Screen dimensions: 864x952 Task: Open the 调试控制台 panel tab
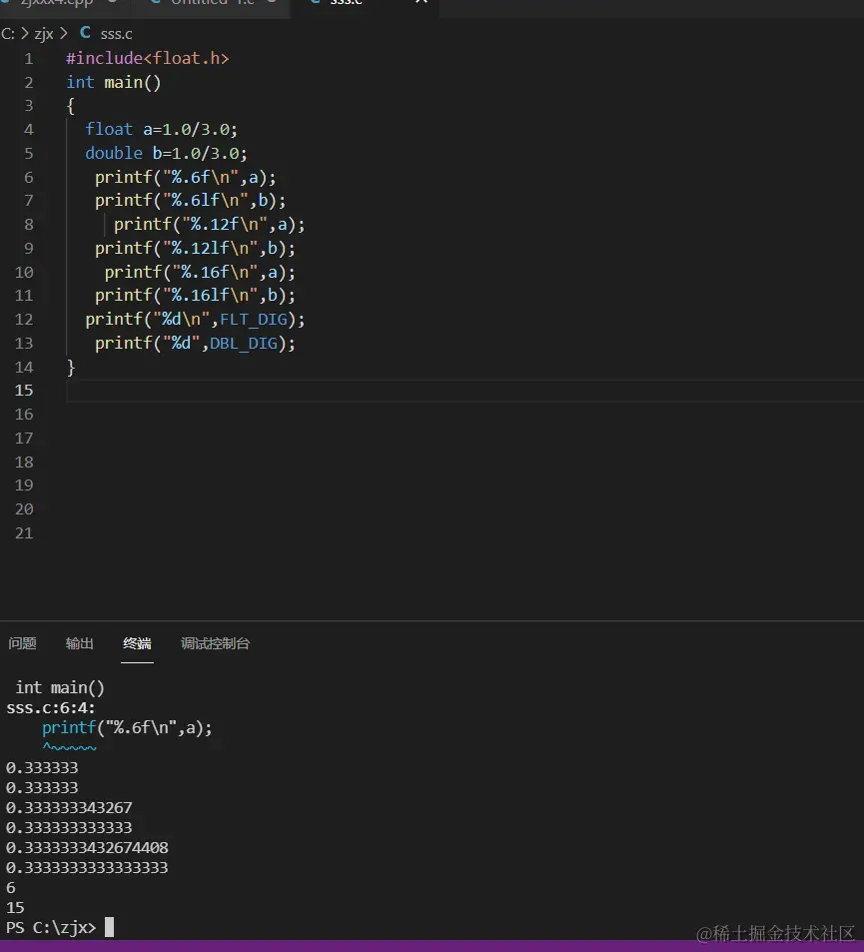[x=216, y=643]
